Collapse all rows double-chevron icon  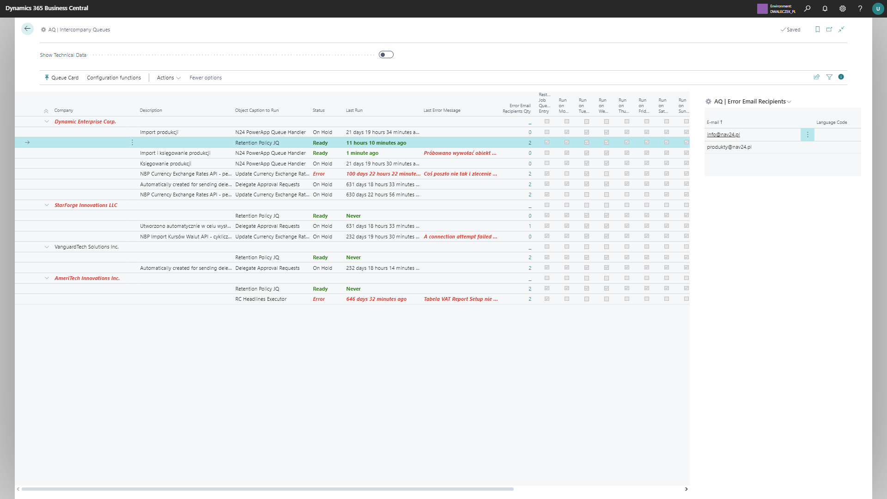(x=46, y=111)
